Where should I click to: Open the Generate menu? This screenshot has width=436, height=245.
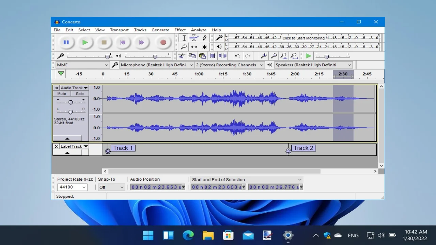(x=160, y=30)
